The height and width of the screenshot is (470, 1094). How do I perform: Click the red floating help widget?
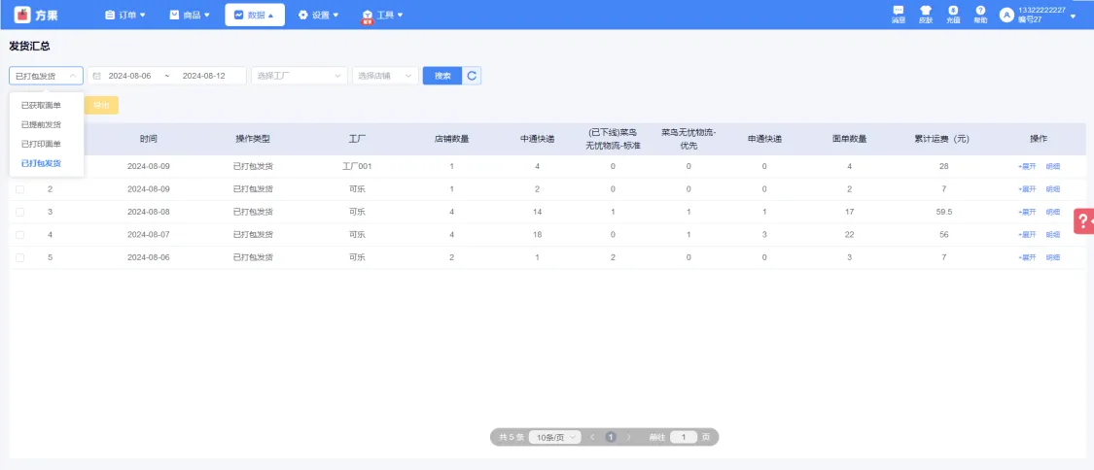[x=1083, y=221]
